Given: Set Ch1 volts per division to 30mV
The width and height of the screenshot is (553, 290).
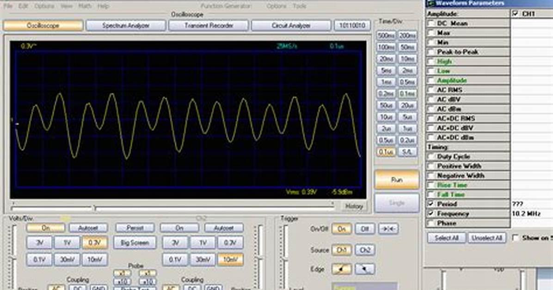Looking at the screenshot, I should [67, 260].
